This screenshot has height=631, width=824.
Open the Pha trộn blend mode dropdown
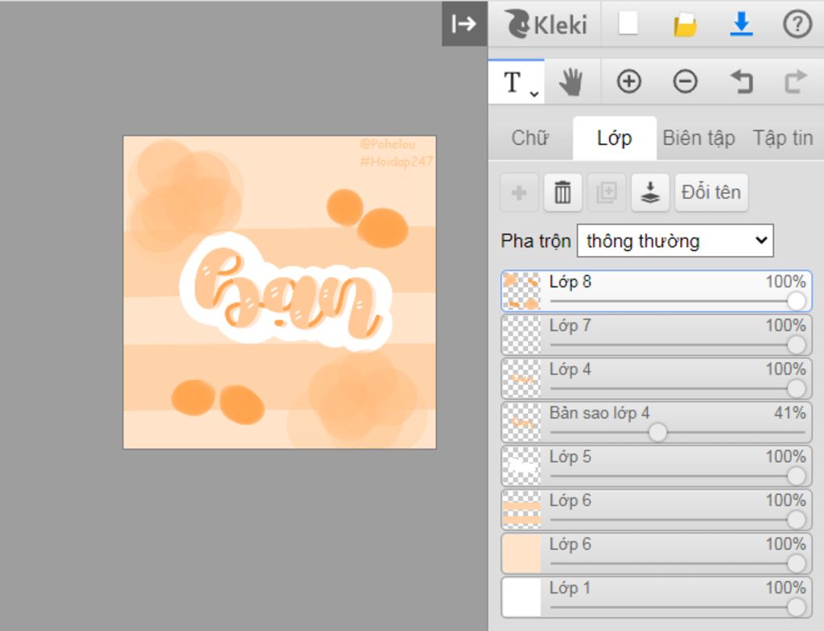pos(675,241)
